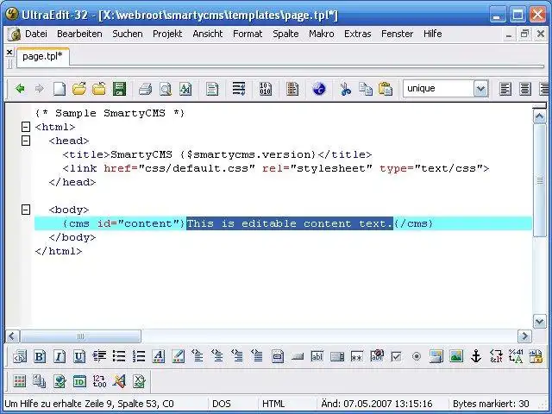Collapse the <body> code fold
Viewport: 552px width, 414px height.
pos(26,210)
